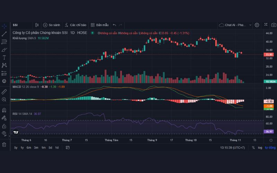
Task: Choose the text annotation tool
Action: (x=5, y=57)
